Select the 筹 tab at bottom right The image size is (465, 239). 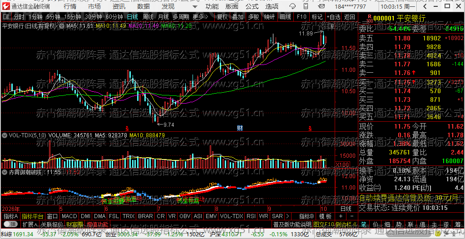pyautogui.click(x=458, y=224)
